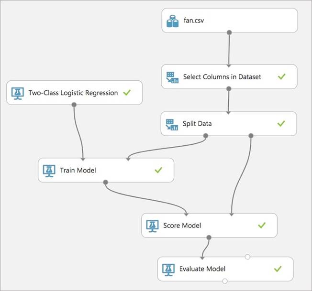Click the Evaluate Model module icon
The height and width of the screenshot is (291, 312).
pos(168,269)
